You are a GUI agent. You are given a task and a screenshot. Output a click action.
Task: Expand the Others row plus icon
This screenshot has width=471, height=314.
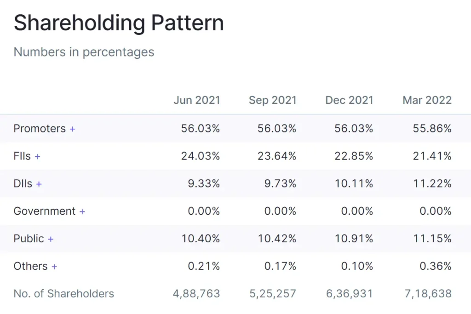(54, 267)
